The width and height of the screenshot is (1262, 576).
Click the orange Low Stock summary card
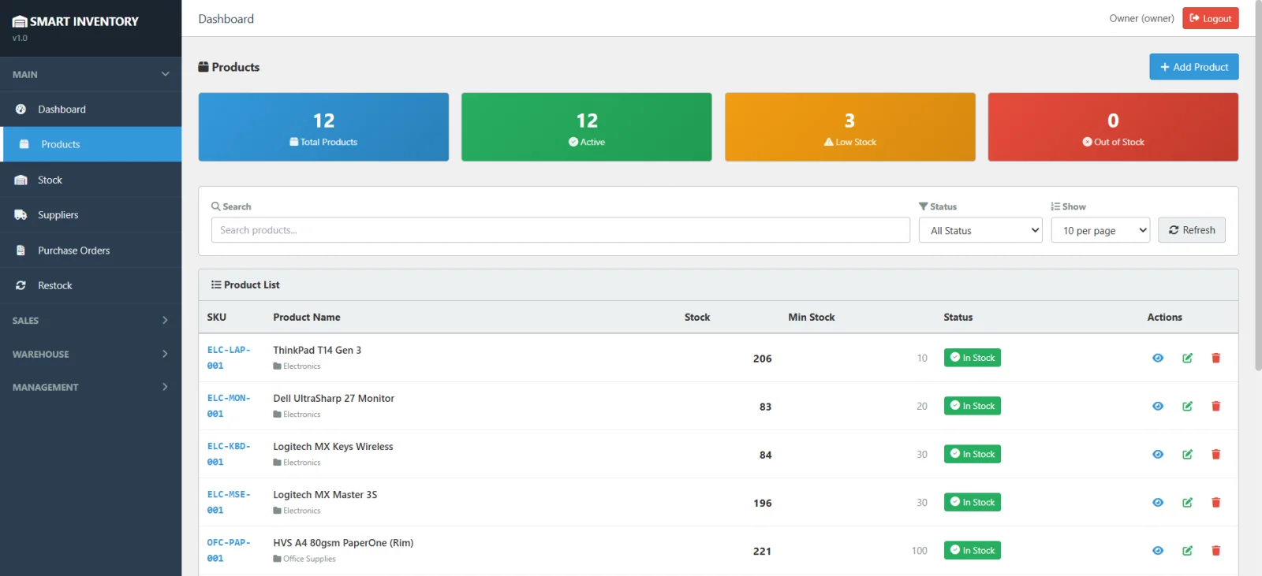(x=849, y=127)
